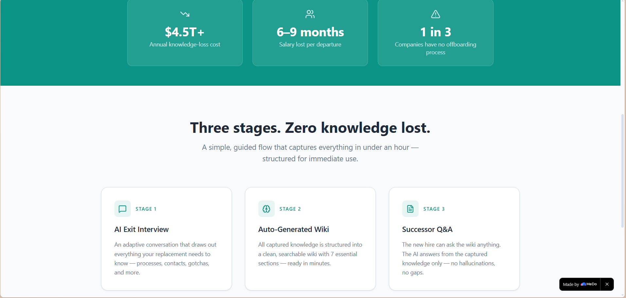
Task: Click the MeDo logo in the badge
Action: 589,284
